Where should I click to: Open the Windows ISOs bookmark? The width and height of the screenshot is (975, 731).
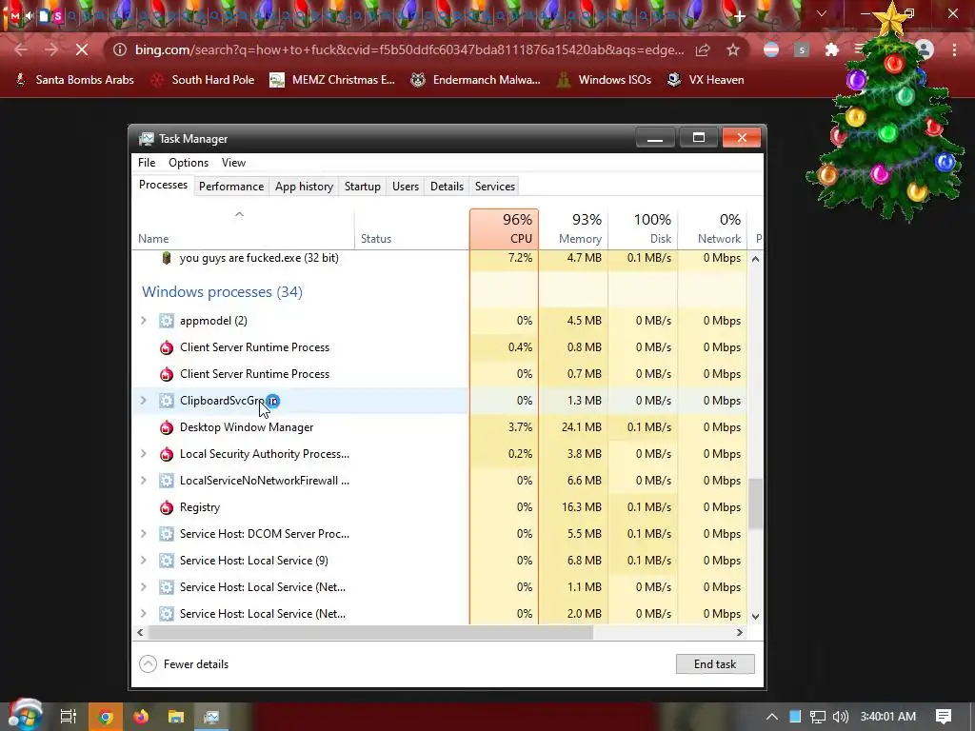click(x=604, y=80)
